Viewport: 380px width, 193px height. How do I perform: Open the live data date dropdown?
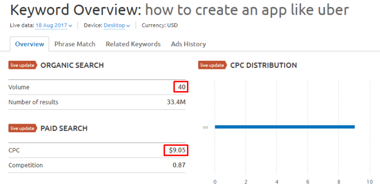pyautogui.click(x=54, y=25)
